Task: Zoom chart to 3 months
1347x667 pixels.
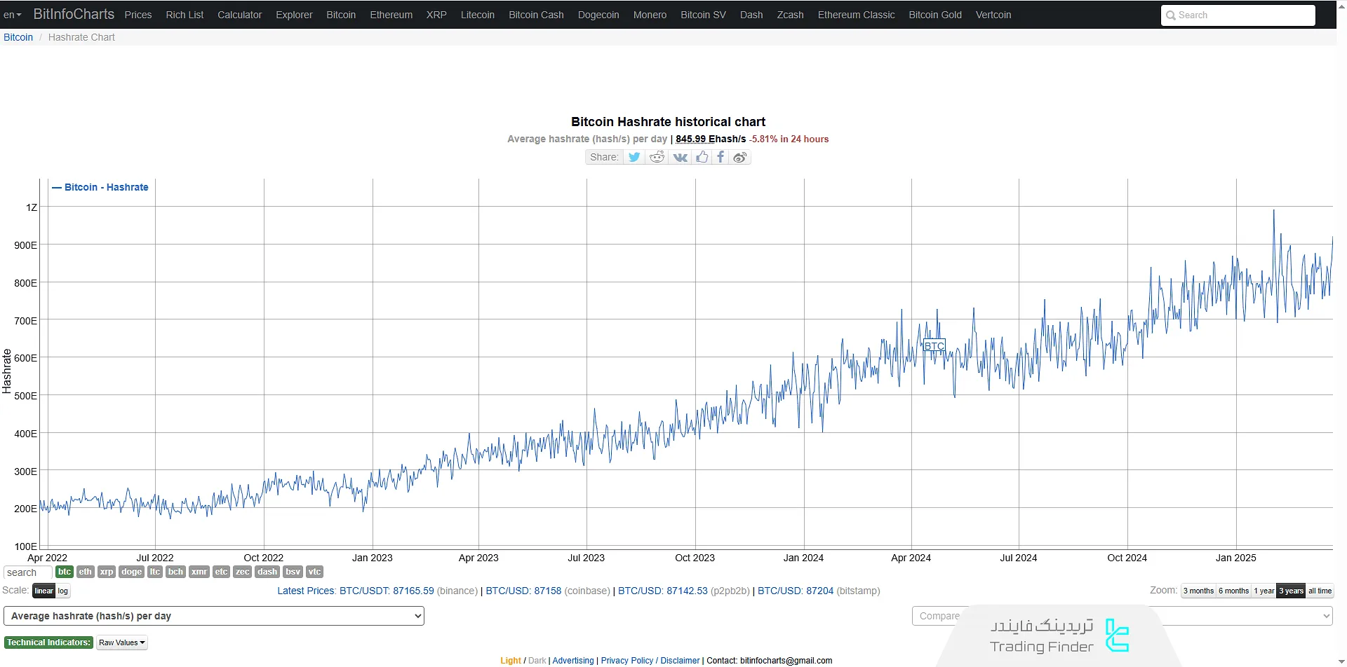Action: [1198, 591]
